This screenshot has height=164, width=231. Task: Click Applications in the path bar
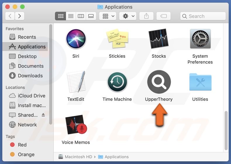113,157
